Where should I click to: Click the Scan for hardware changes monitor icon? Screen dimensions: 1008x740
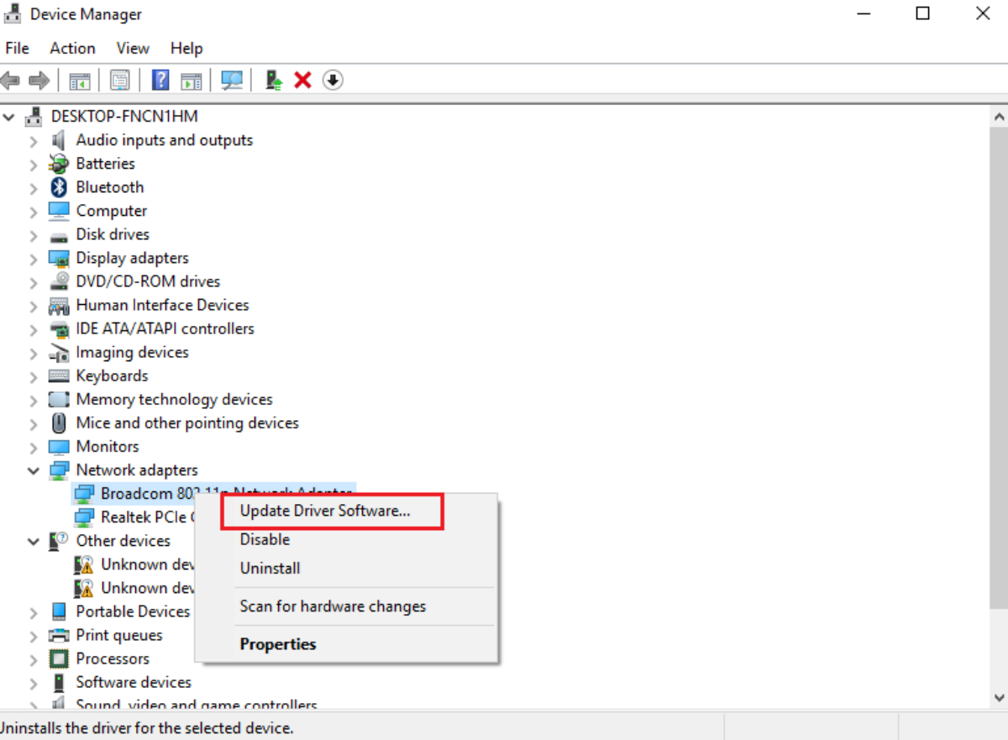pyautogui.click(x=232, y=80)
